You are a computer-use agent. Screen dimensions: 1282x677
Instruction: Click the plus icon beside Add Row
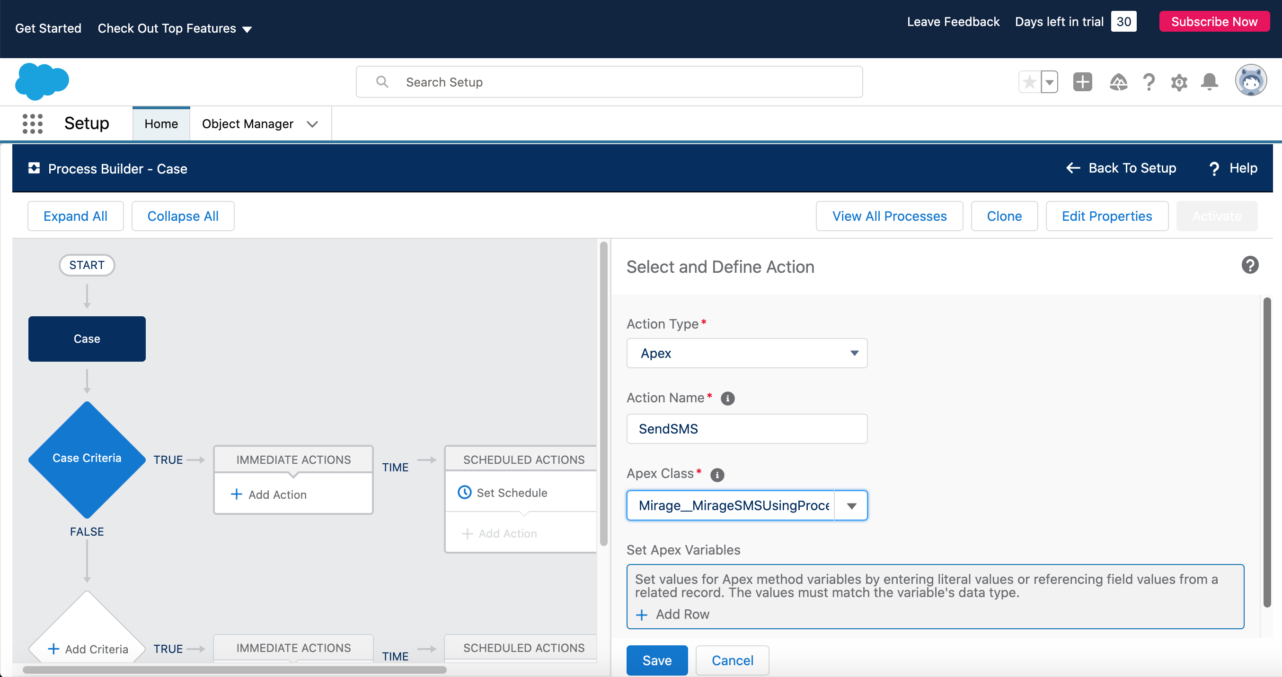(x=642, y=615)
